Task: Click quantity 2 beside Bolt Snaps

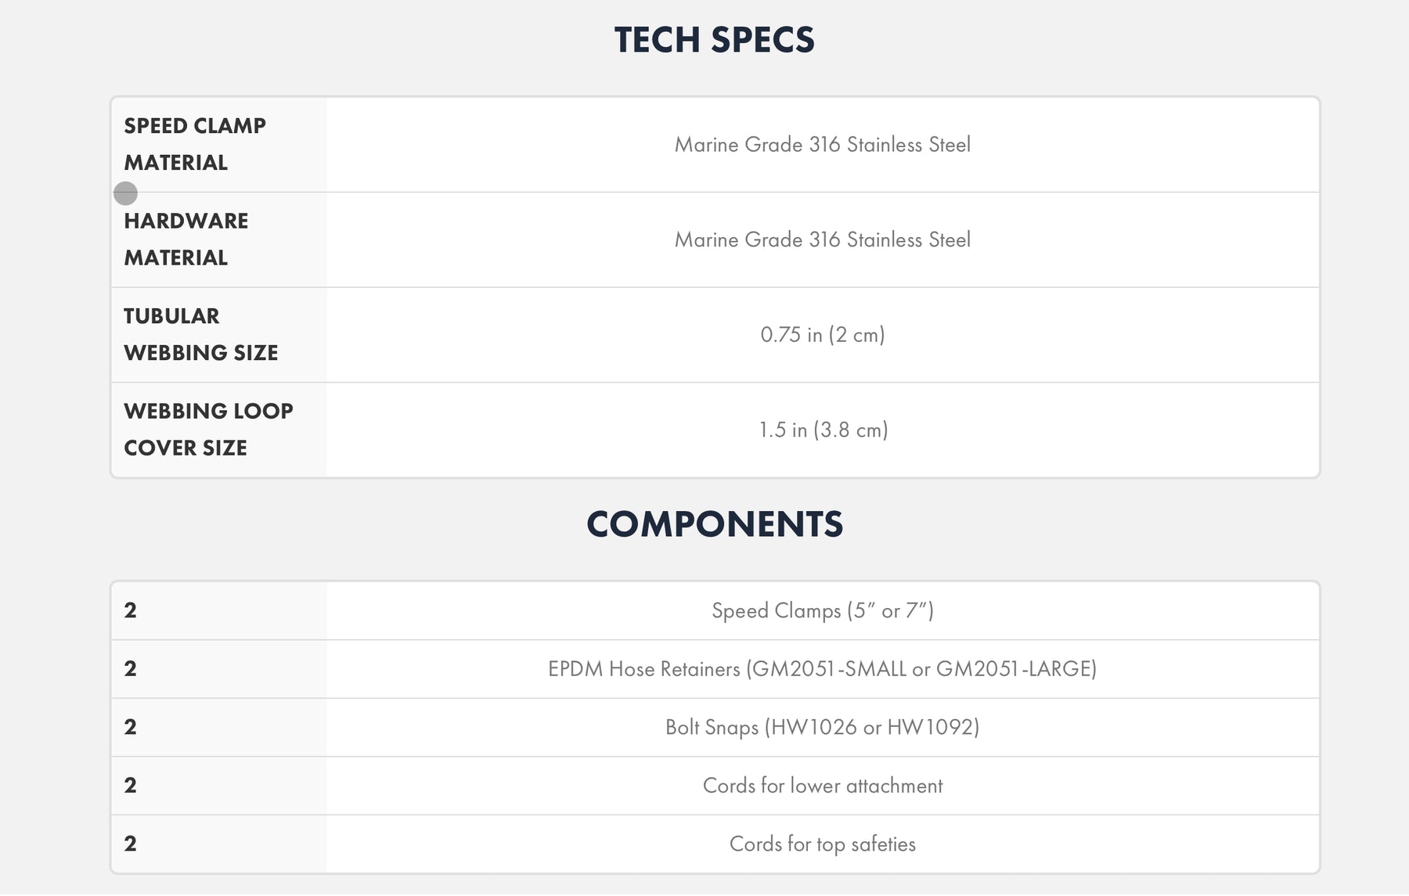Action: point(130,727)
